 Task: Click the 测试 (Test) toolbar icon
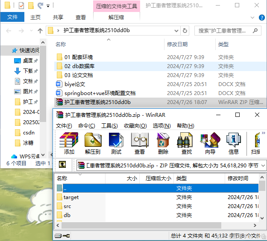point(116,140)
